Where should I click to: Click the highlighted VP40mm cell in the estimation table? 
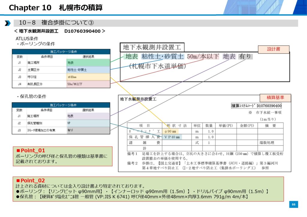[x=172, y=137]
